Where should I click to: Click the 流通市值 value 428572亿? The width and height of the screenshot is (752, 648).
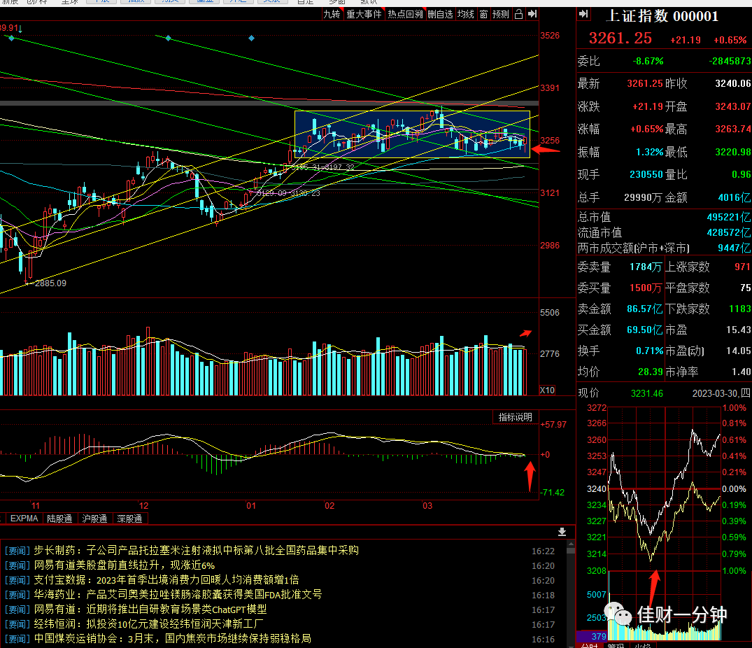tap(729, 232)
